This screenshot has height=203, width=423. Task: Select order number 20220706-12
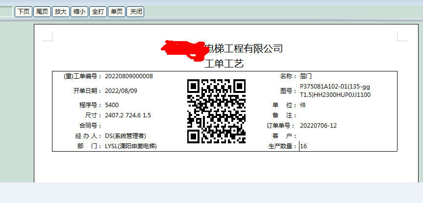(318, 126)
